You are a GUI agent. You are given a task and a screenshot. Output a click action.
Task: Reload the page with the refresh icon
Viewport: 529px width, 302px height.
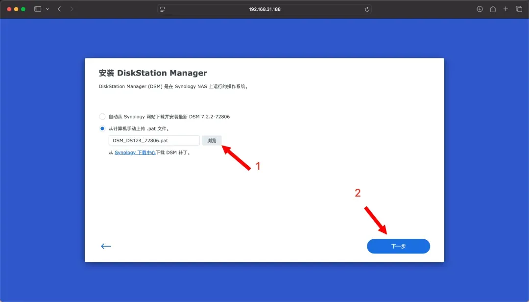click(367, 9)
